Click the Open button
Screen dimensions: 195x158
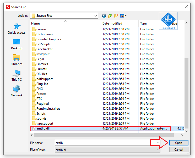(179, 143)
